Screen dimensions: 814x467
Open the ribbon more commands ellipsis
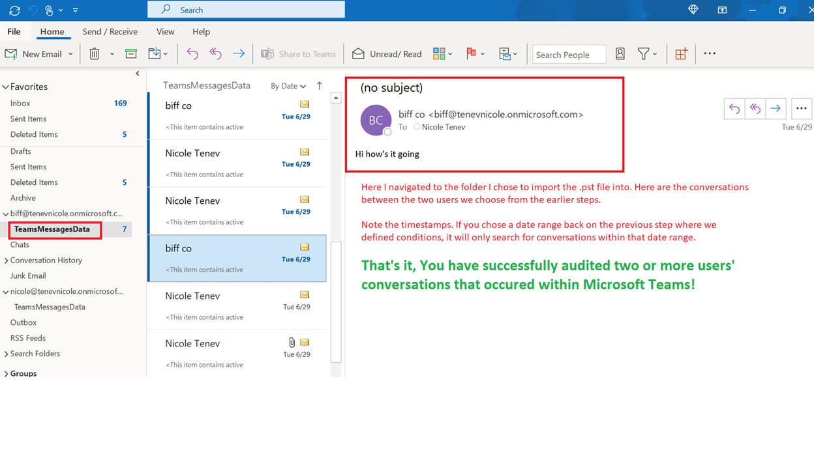click(x=710, y=54)
